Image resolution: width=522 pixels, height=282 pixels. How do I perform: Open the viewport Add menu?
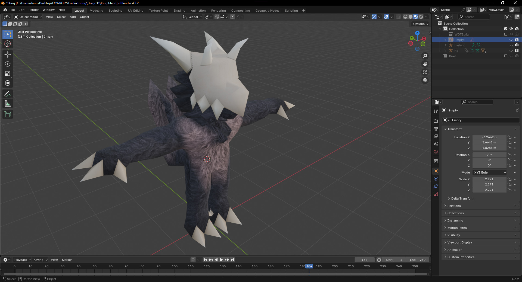(x=73, y=17)
